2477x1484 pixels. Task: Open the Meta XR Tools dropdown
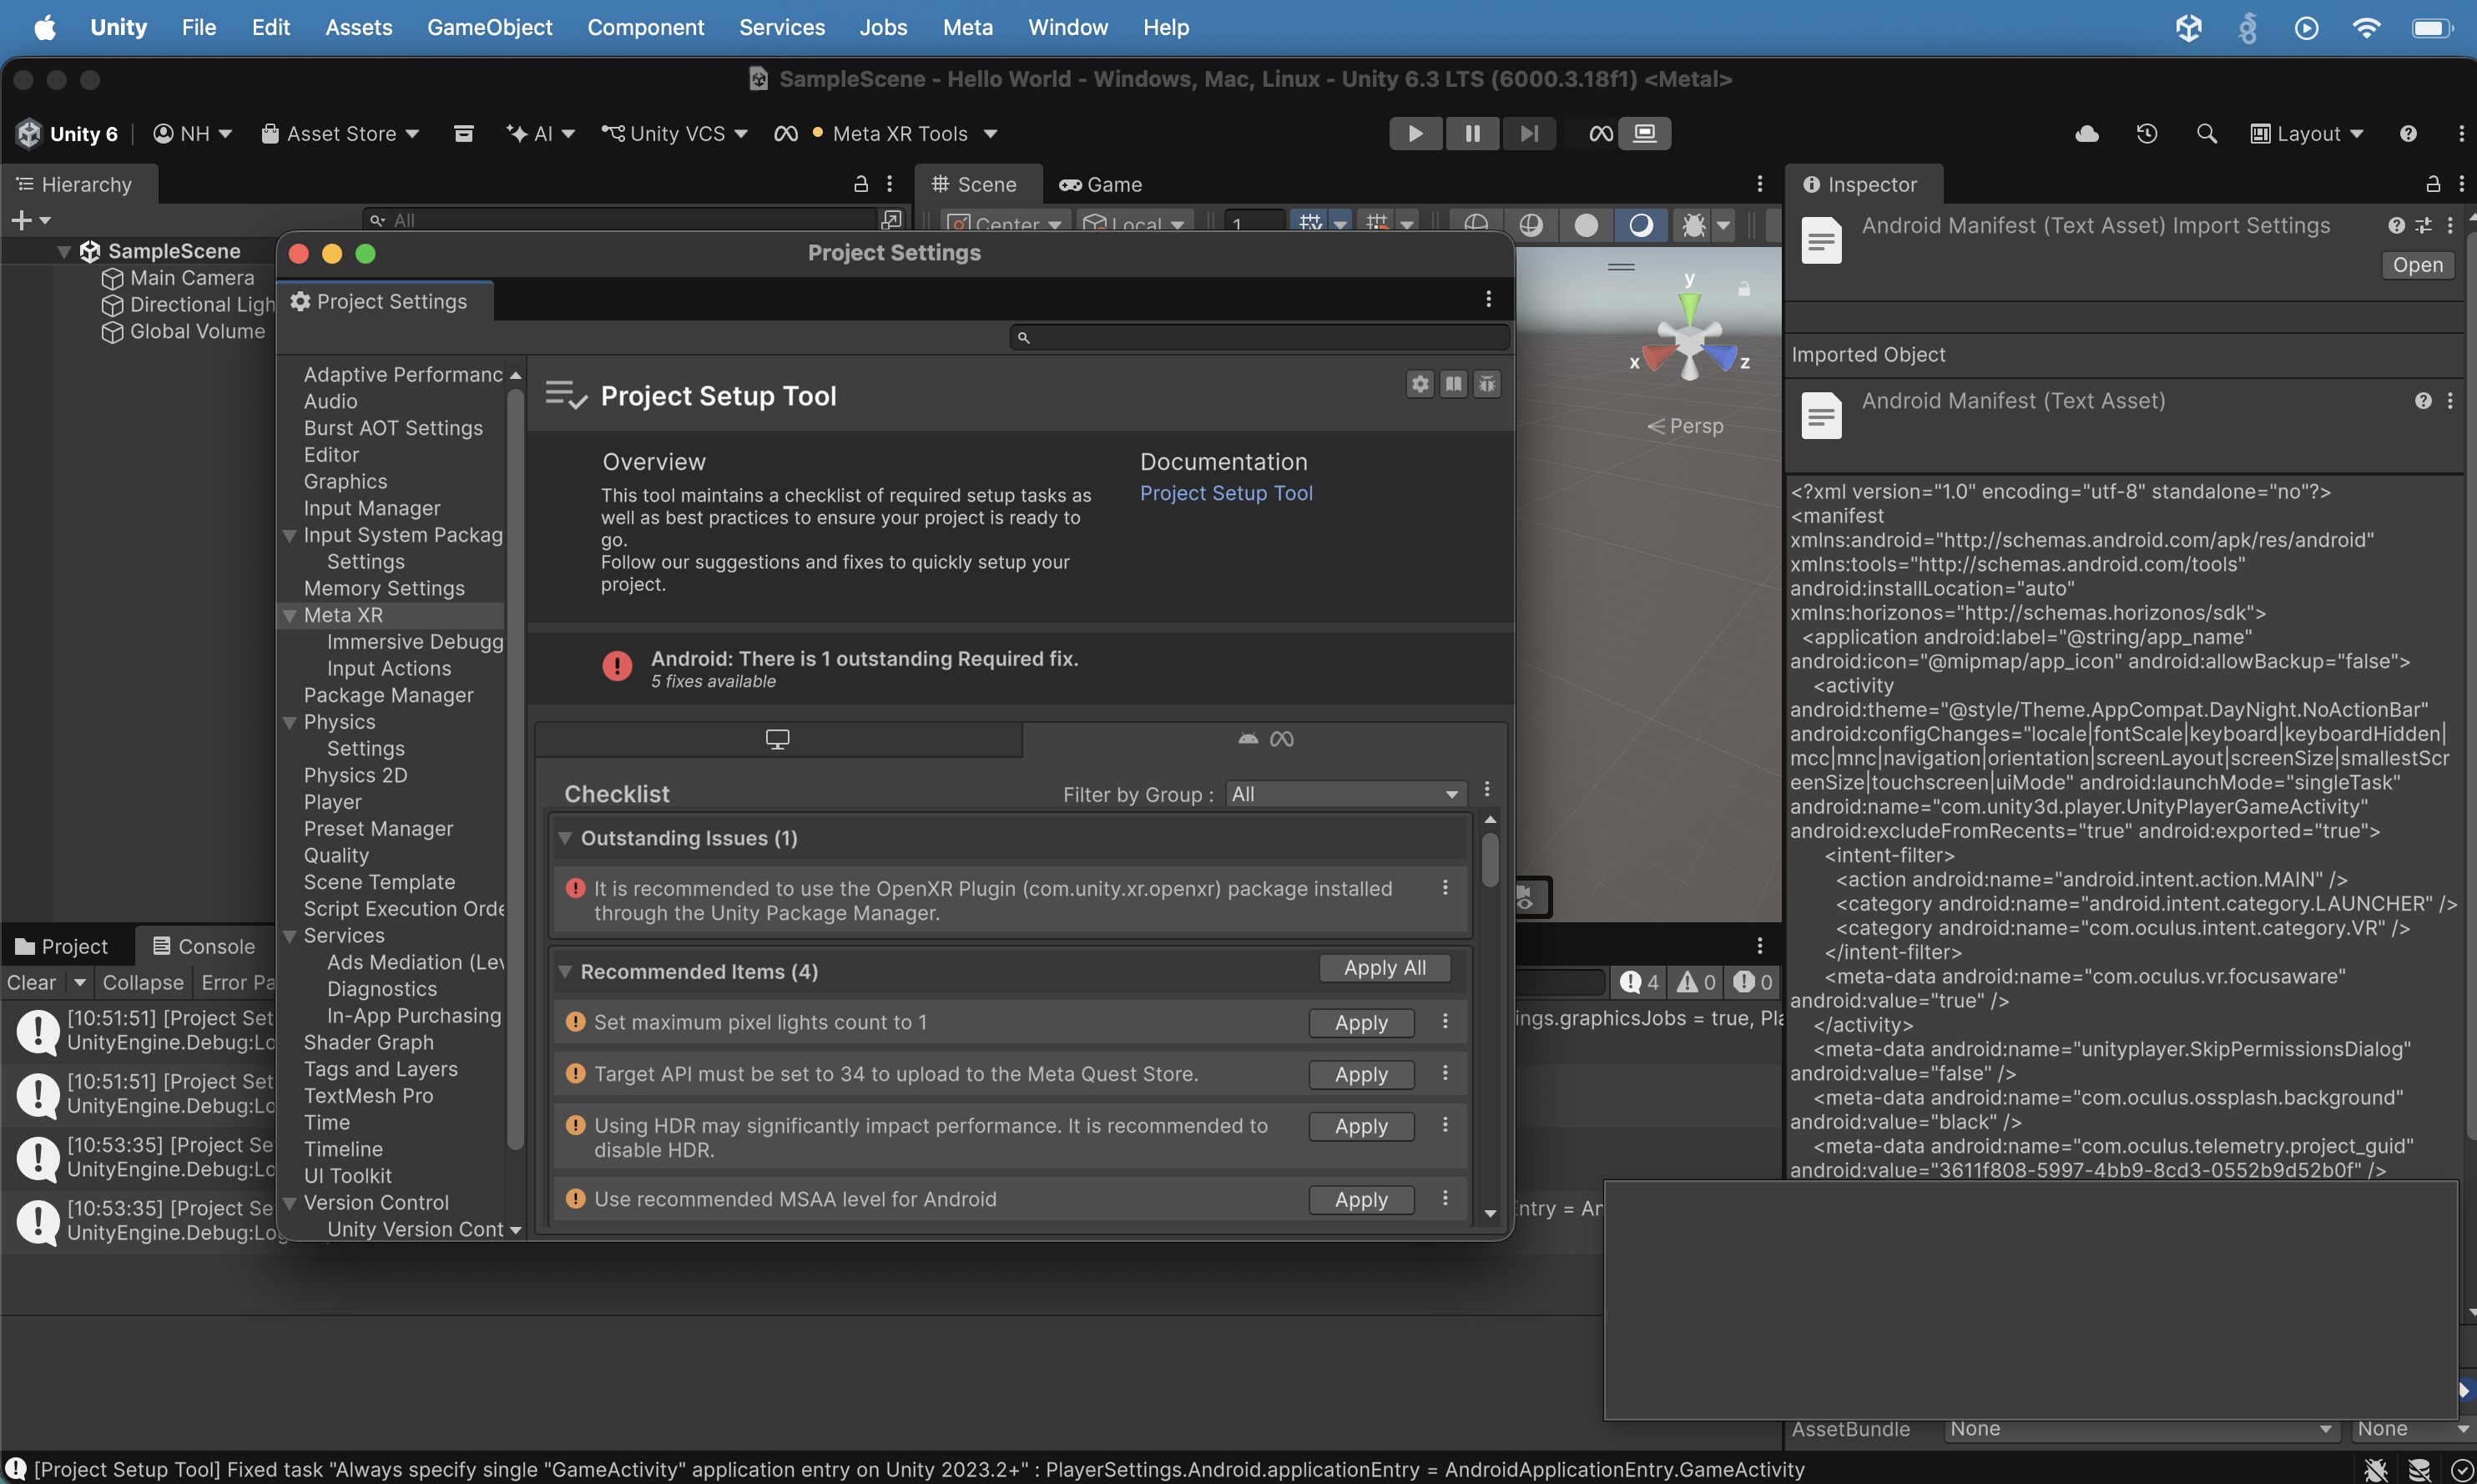click(888, 133)
